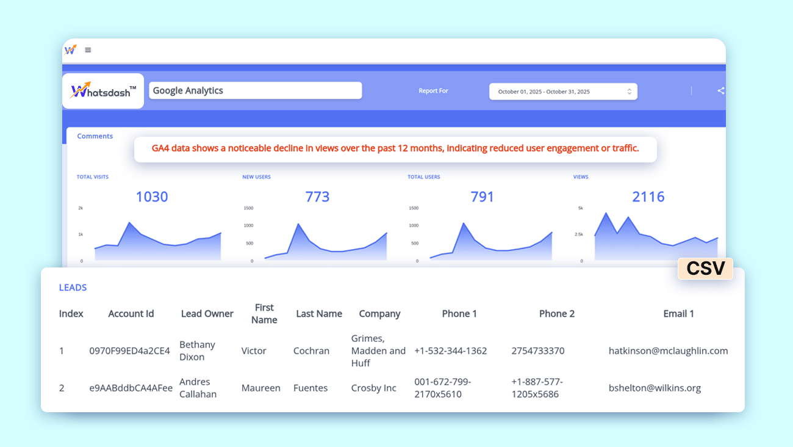Switch to the Comments tab
Viewport: 793px width, 447px height.
pos(95,136)
